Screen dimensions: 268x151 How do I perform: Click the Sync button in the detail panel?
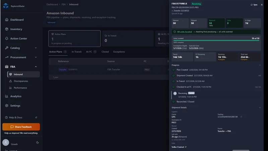(254, 5)
